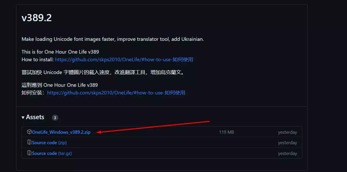
Task: Click the line '這對應到 One Hour One Life v389'
Action: (60, 85)
